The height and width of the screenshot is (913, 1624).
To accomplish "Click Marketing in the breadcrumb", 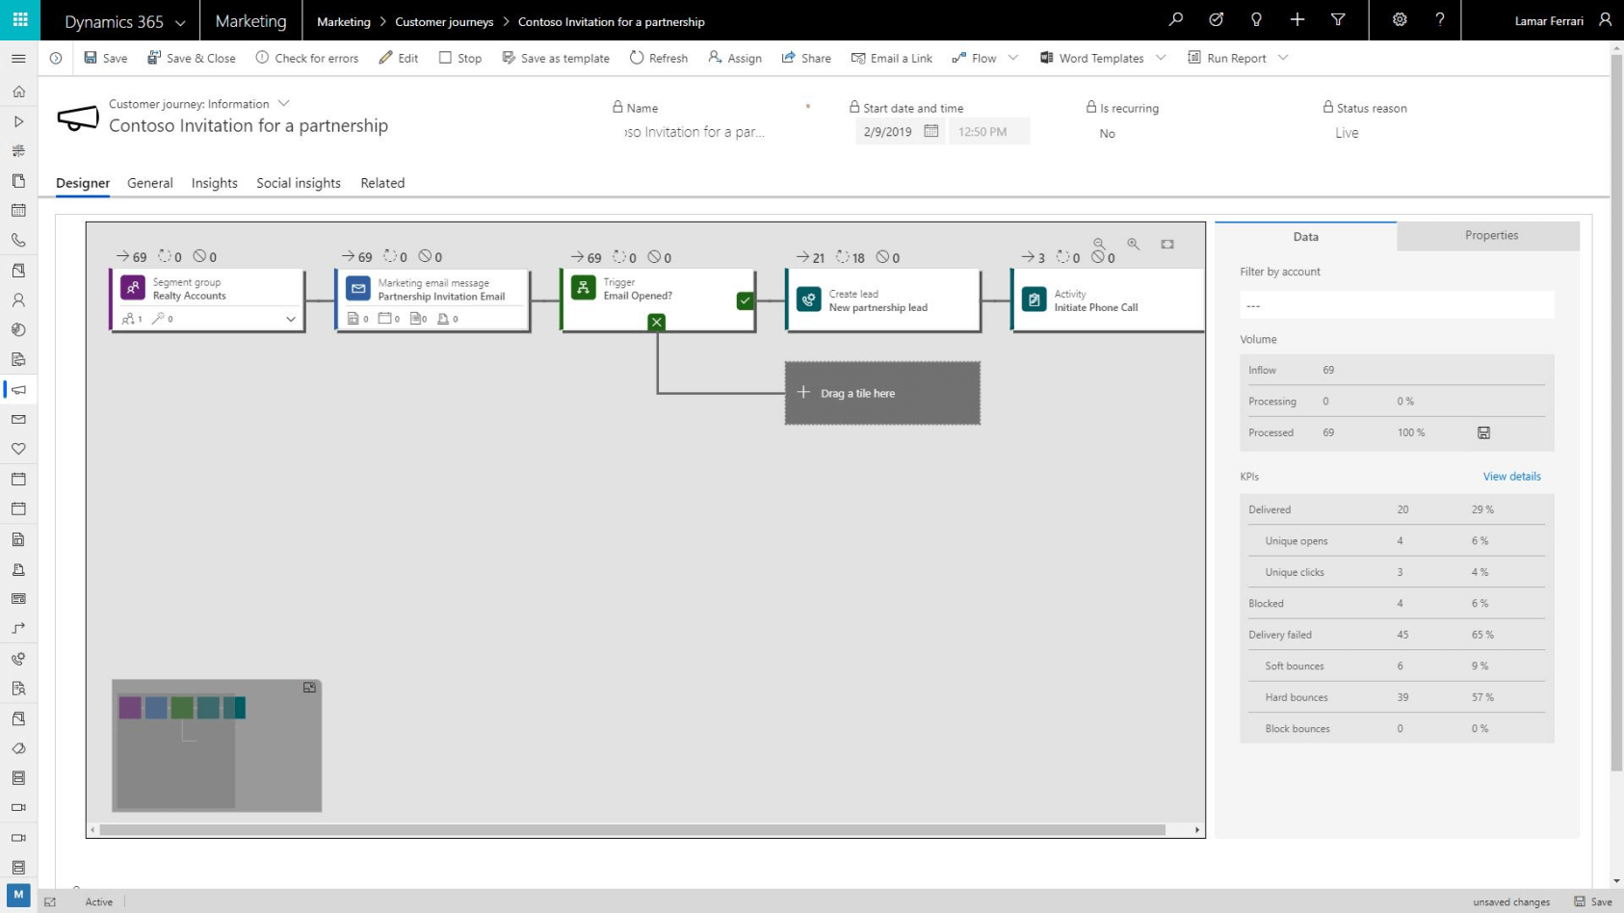I will (x=344, y=21).
